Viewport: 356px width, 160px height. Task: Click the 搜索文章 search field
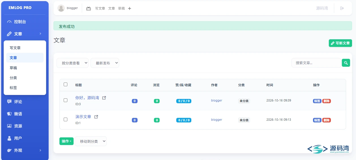click(x=316, y=63)
